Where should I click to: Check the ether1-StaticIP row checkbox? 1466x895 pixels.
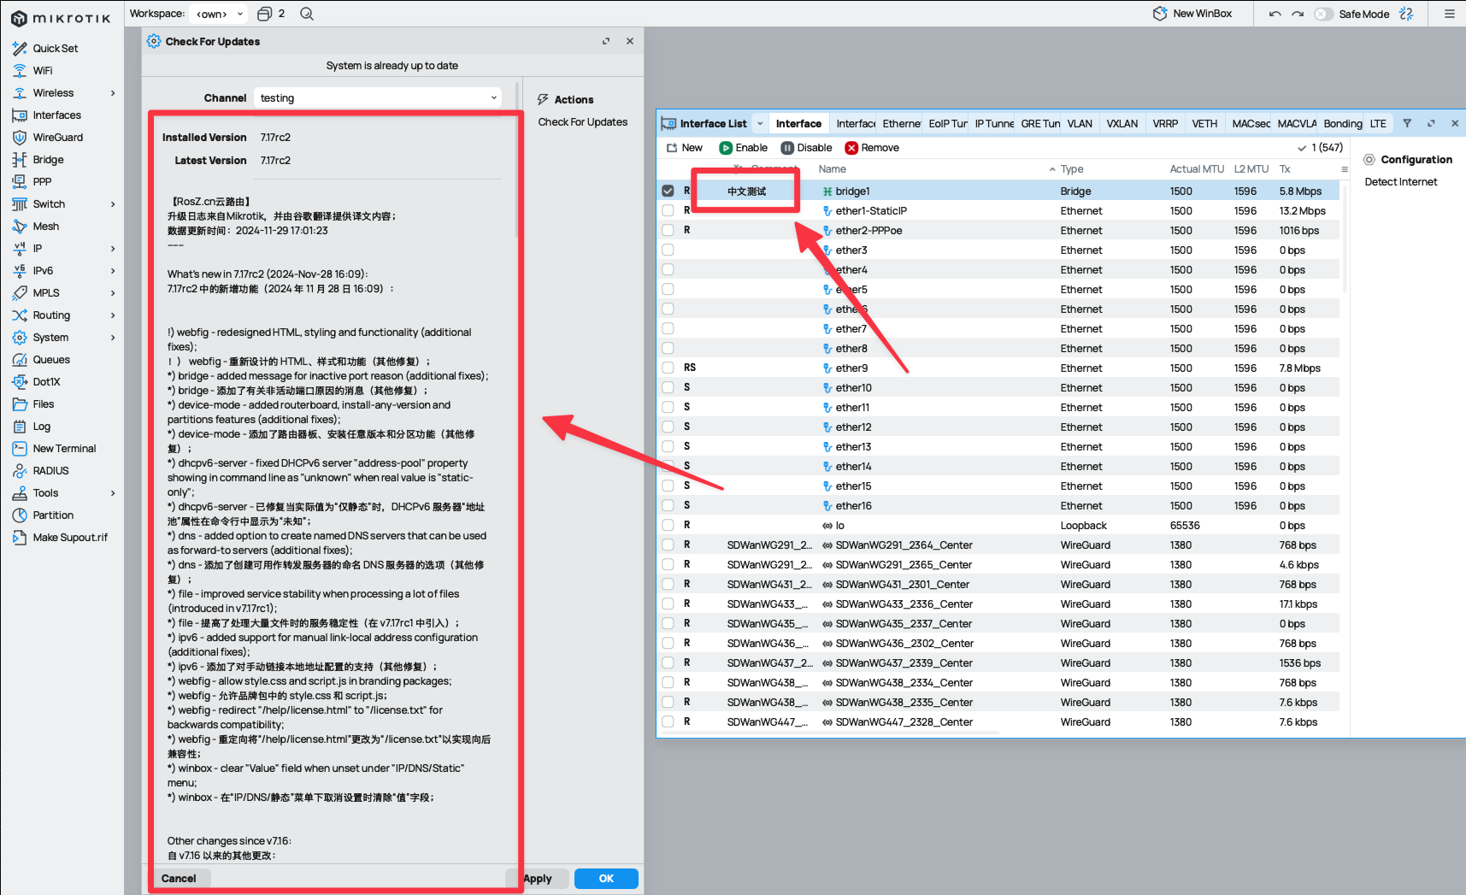(668, 210)
